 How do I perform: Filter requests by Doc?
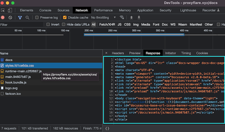click(x=165, y=24)
